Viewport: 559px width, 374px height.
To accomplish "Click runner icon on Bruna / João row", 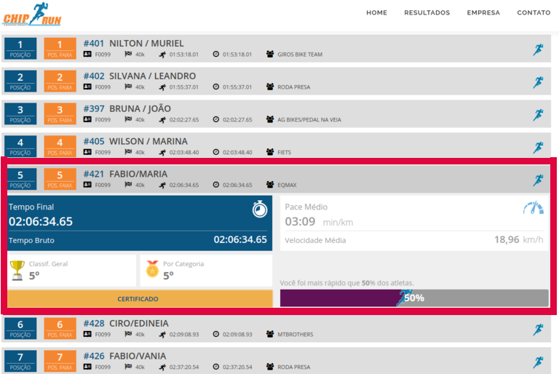I will 538,115.
